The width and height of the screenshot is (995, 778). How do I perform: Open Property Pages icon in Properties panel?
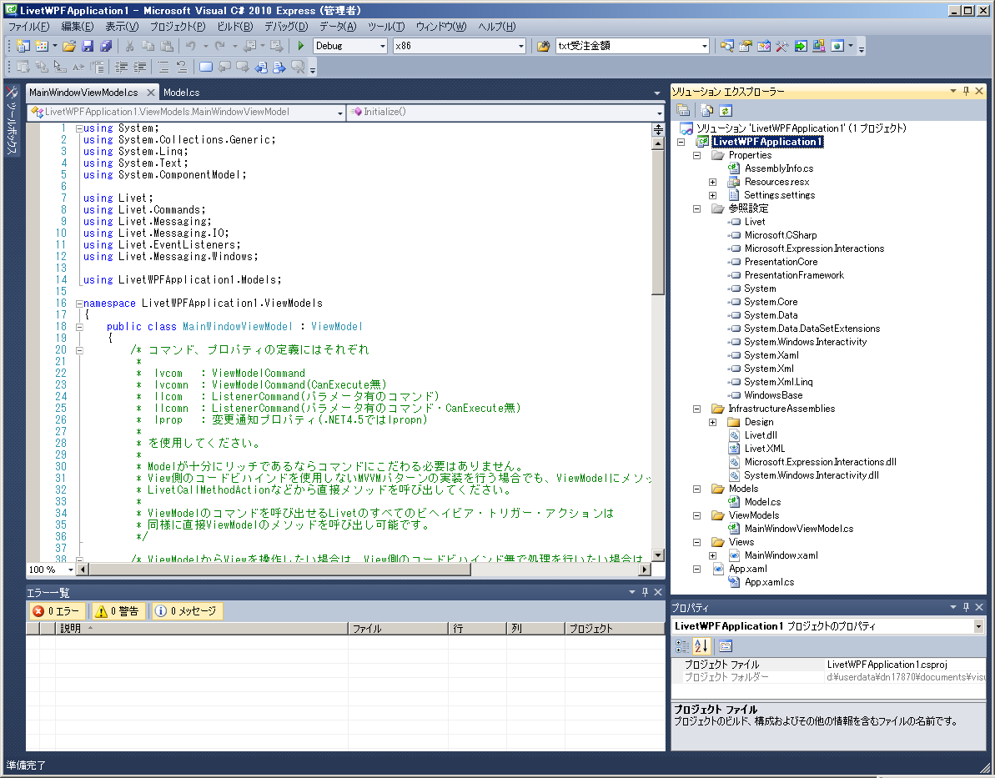726,646
